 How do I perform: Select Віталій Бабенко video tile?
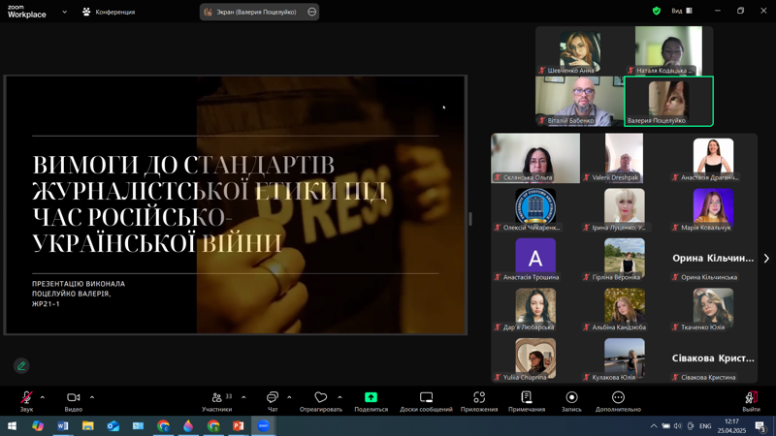point(579,101)
